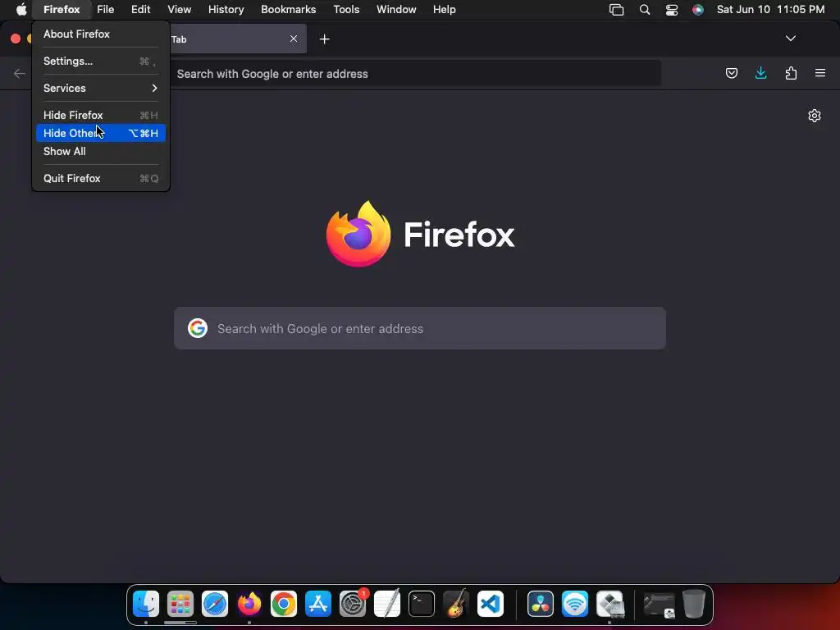Open the History menu
Image resolution: width=840 pixels, height=630 pixels.
226,9
